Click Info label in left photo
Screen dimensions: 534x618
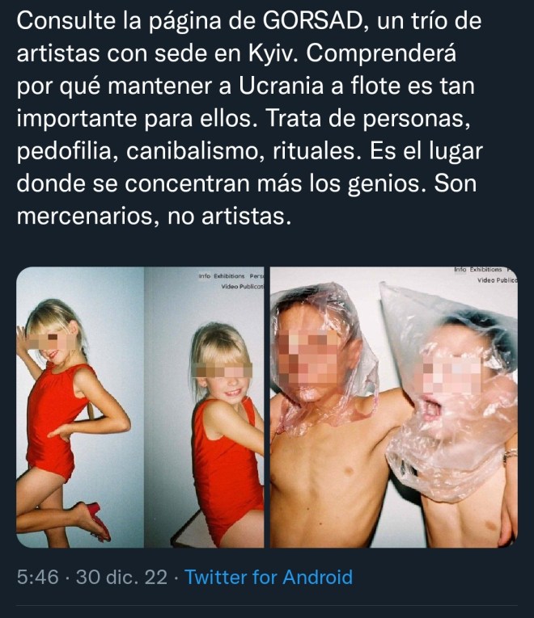[205, 276]
